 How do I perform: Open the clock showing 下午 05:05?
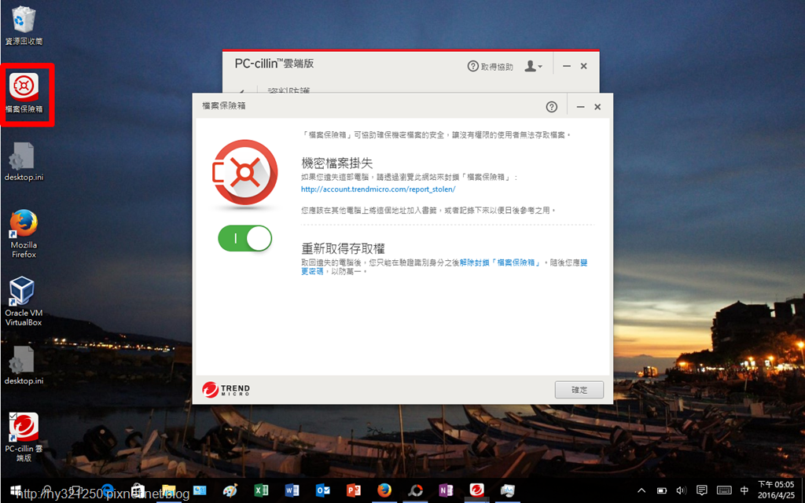pos(776,490)
